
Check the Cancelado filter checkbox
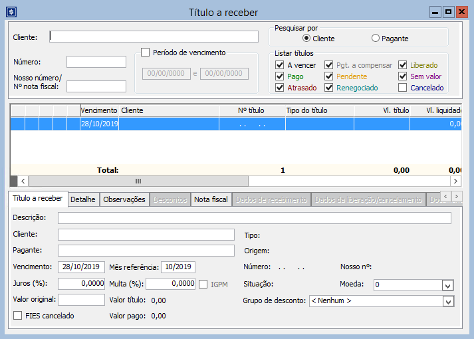click(403, 88)
